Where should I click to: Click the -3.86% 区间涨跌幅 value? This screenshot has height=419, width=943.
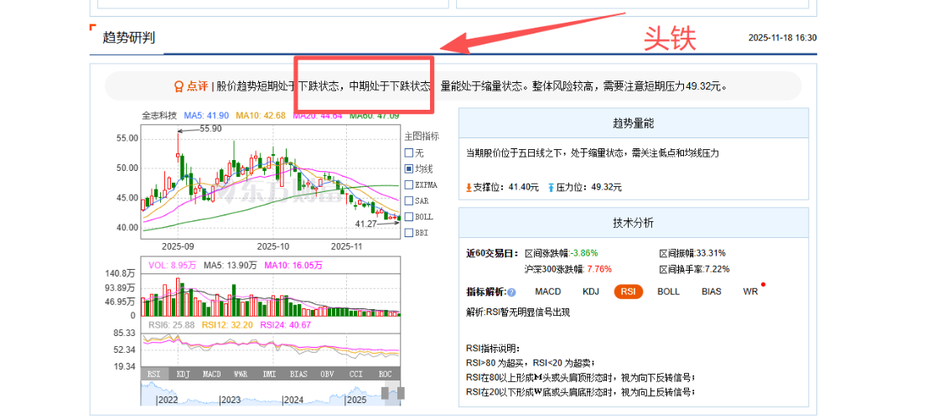[x=584, y=253]
